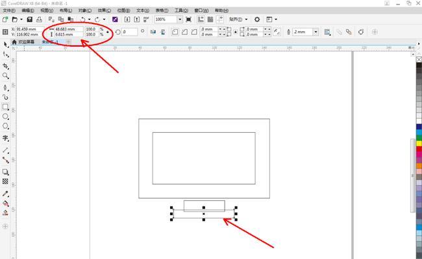Image resolution: width=422 pixels, height=259 pixels.
Task: Click the Save floppy disk icon
Action: point(30,19)
